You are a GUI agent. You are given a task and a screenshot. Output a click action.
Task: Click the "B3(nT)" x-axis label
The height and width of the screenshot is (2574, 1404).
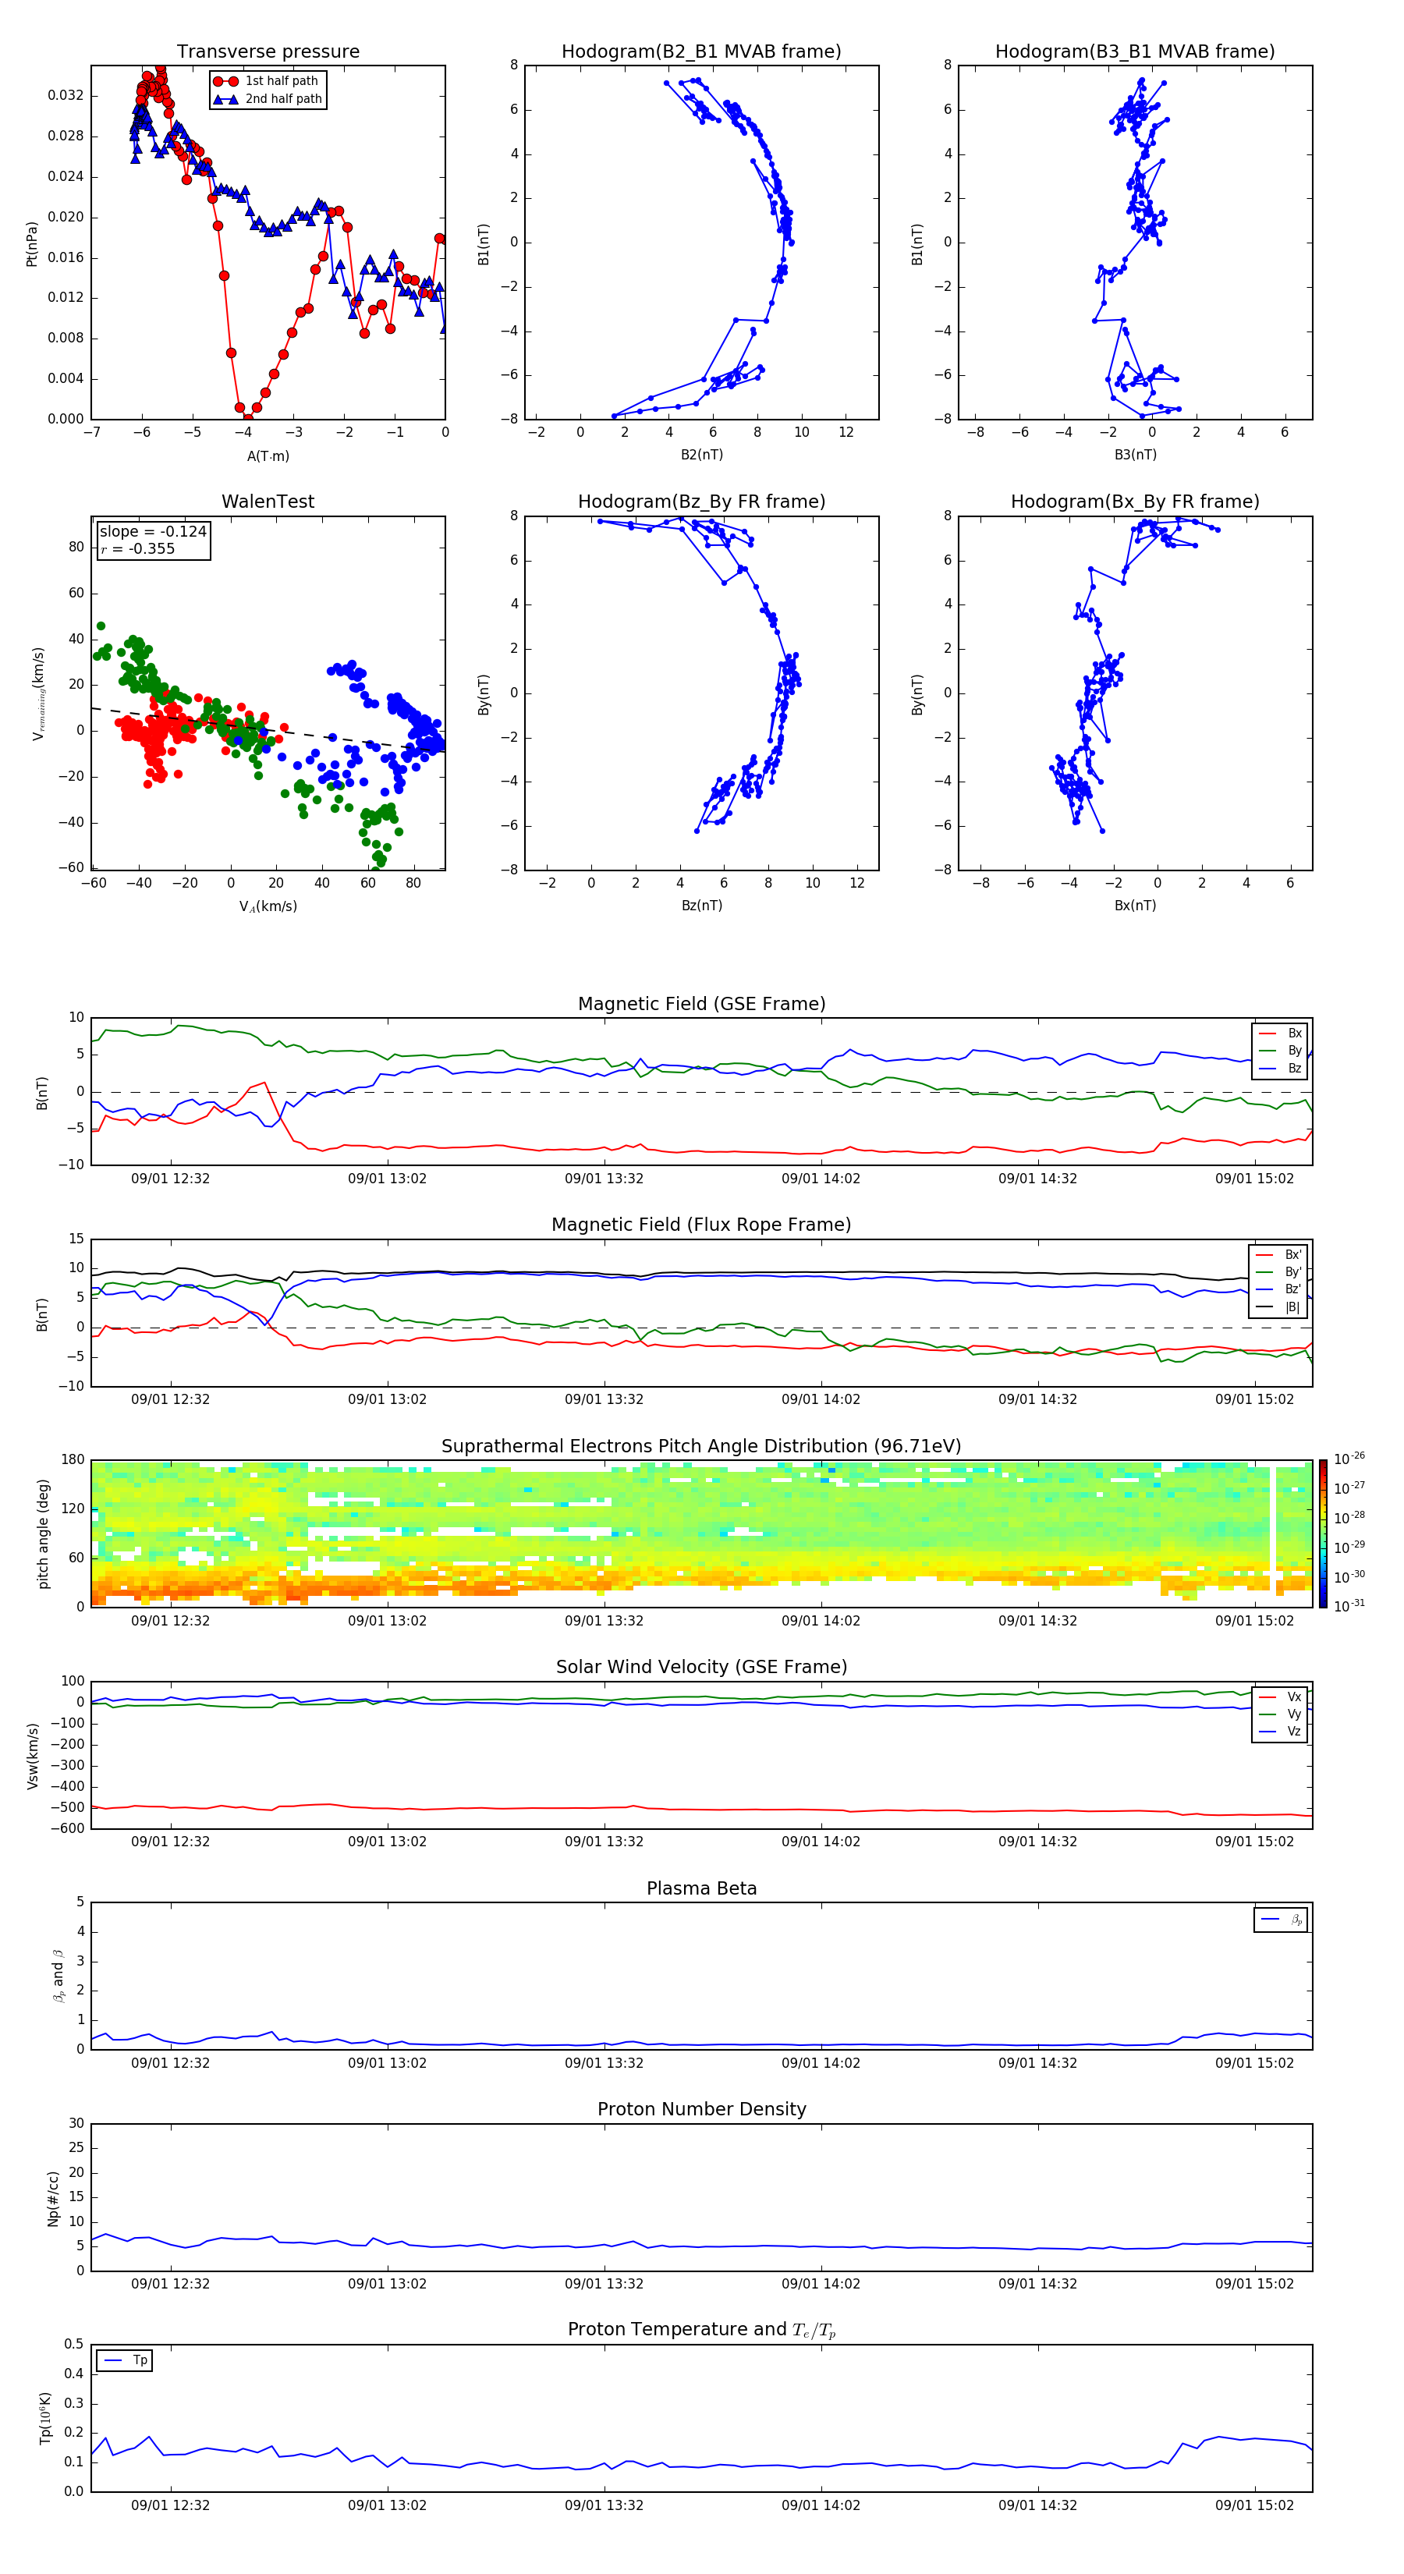[x=1135, y=456]
